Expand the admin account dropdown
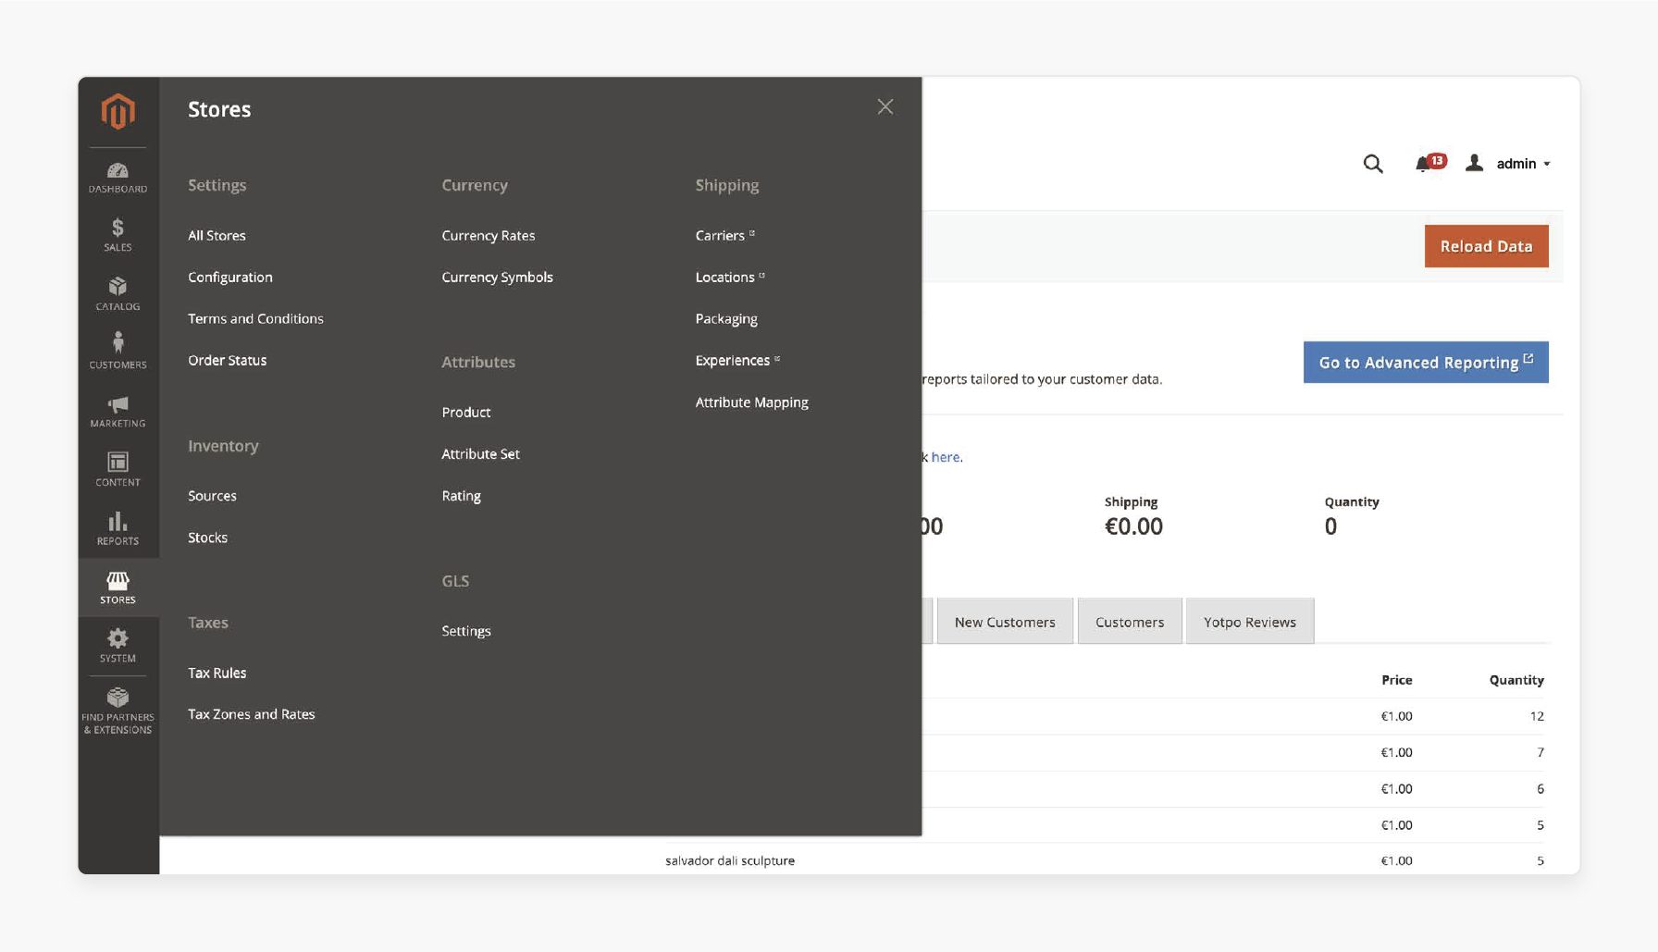This screenshot has height=952, width=1658. click(x=1523, y=164)
